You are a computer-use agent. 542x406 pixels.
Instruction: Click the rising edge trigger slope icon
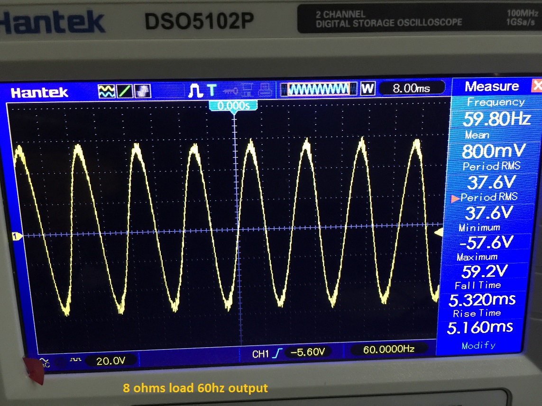click(277, 353)
